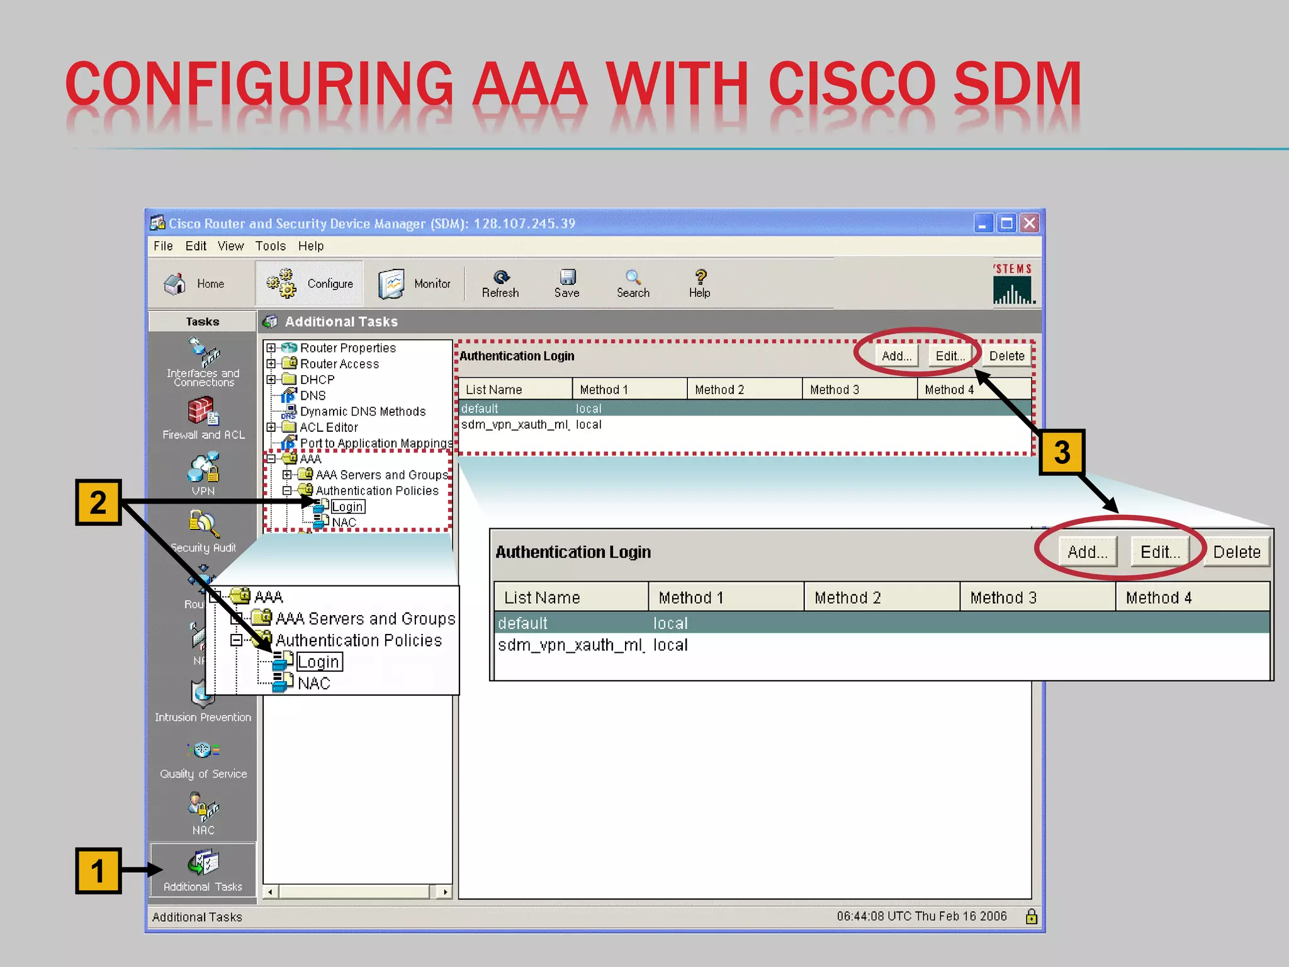The height and width of the screenshot is (967, 1289).
Task: Expand the DHCP tree node
Action: [x=271, y=379]
